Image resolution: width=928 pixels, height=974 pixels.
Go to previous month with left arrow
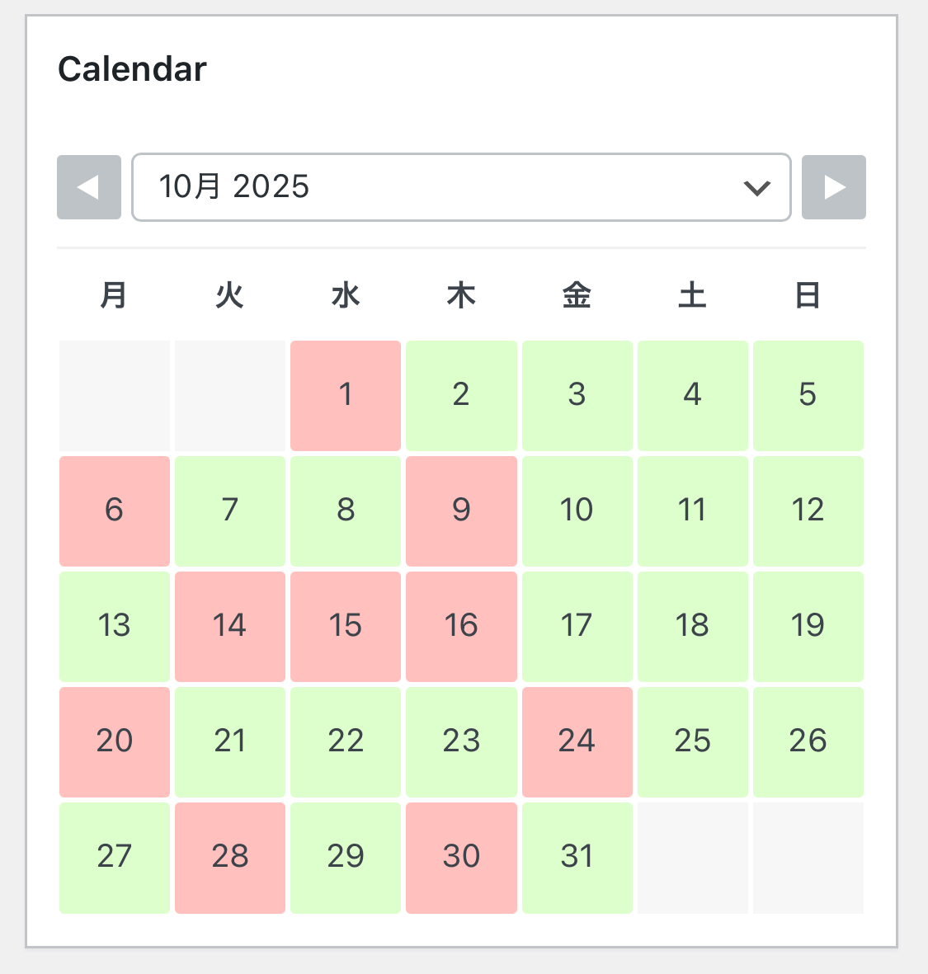click(x=88, y=187)
